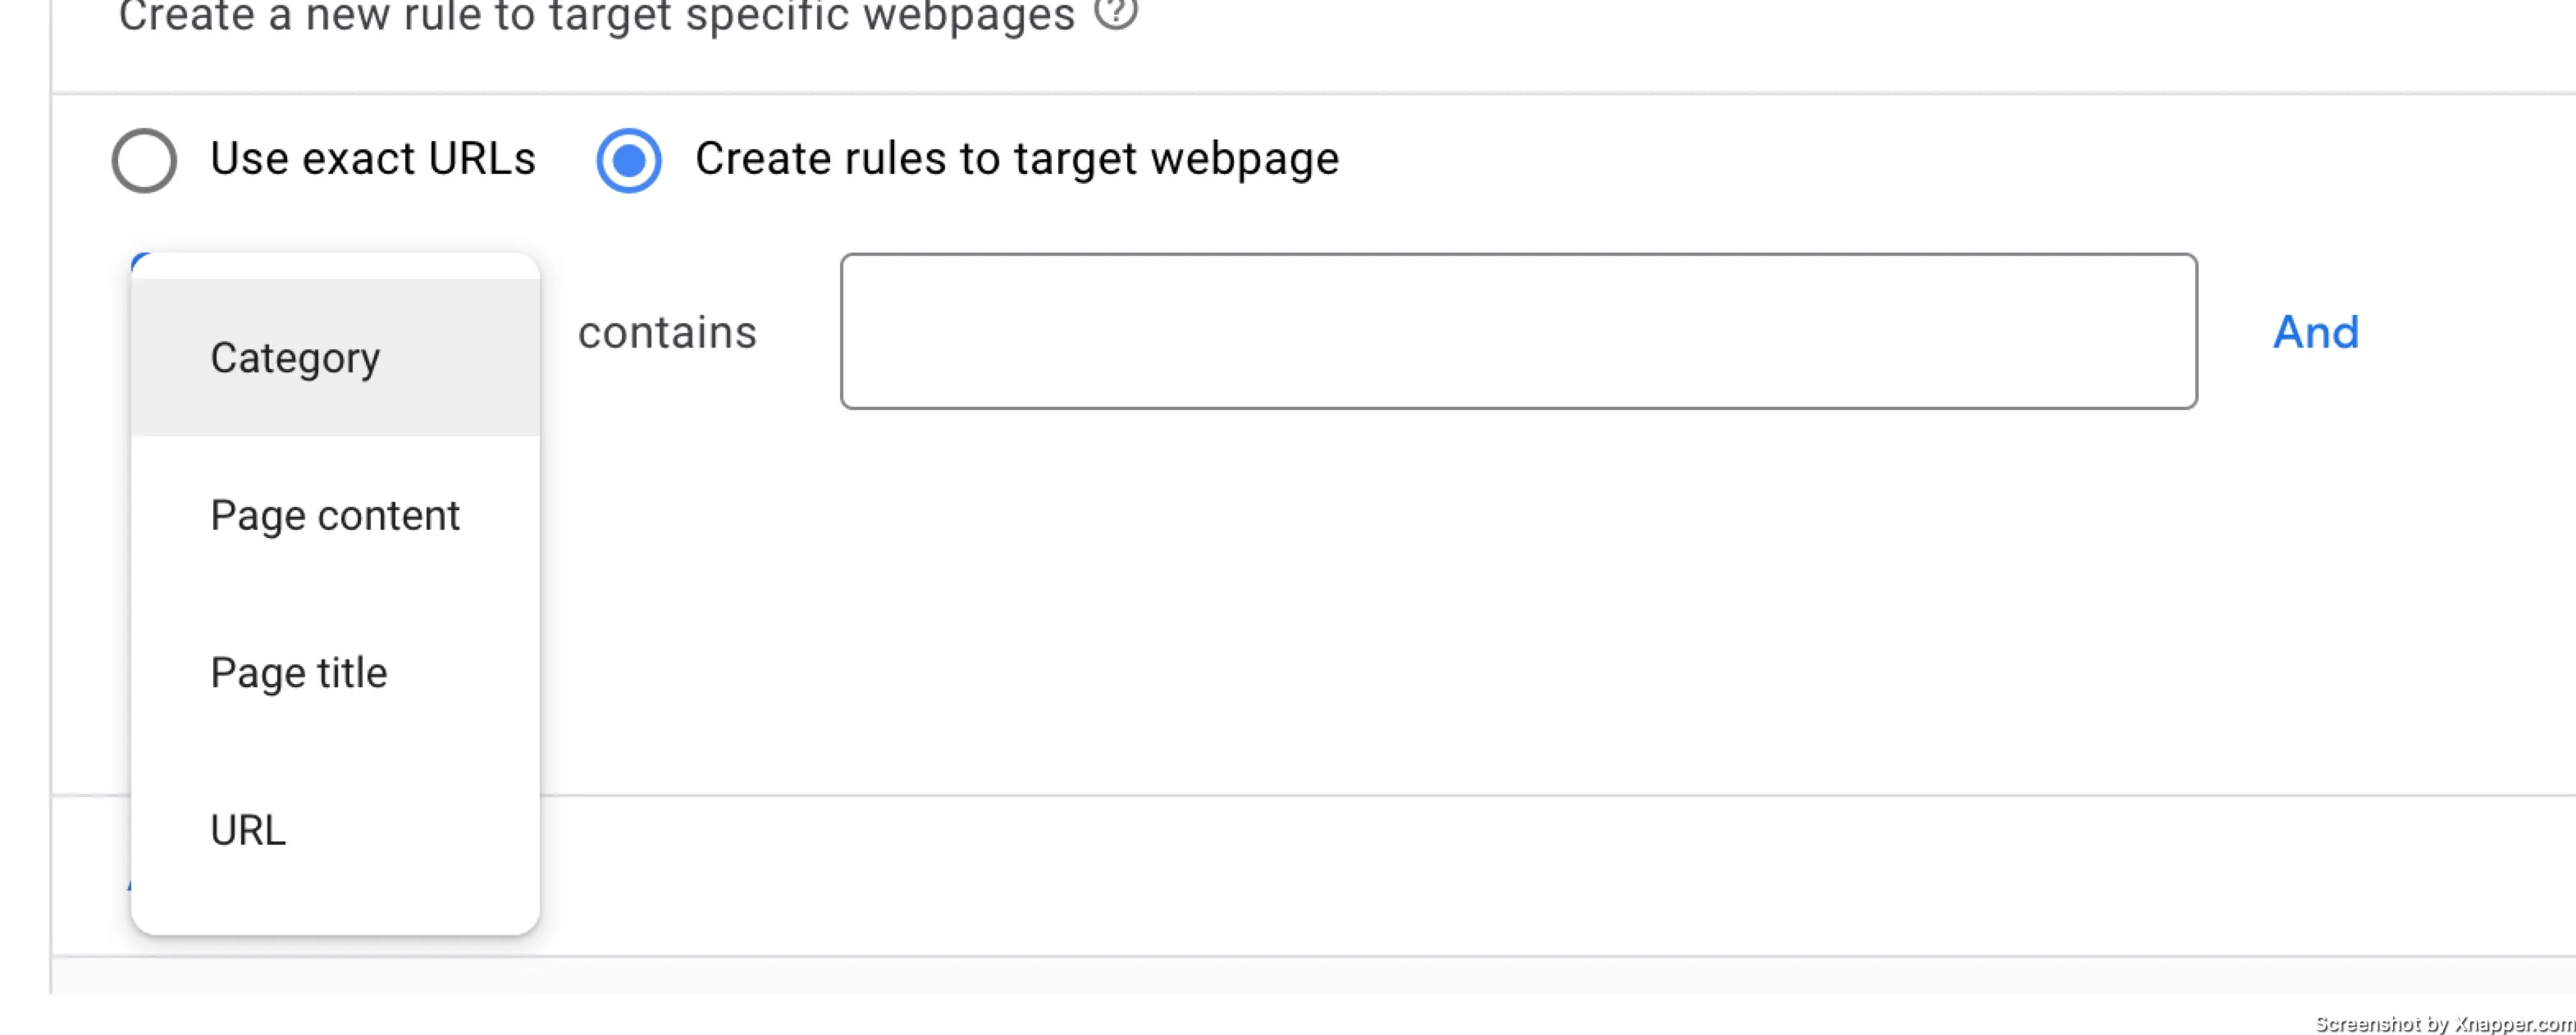Click the Create rules to target webpage label
The height and width of the screenshot is (1035, 2576).
click(x=1017, y=158)
